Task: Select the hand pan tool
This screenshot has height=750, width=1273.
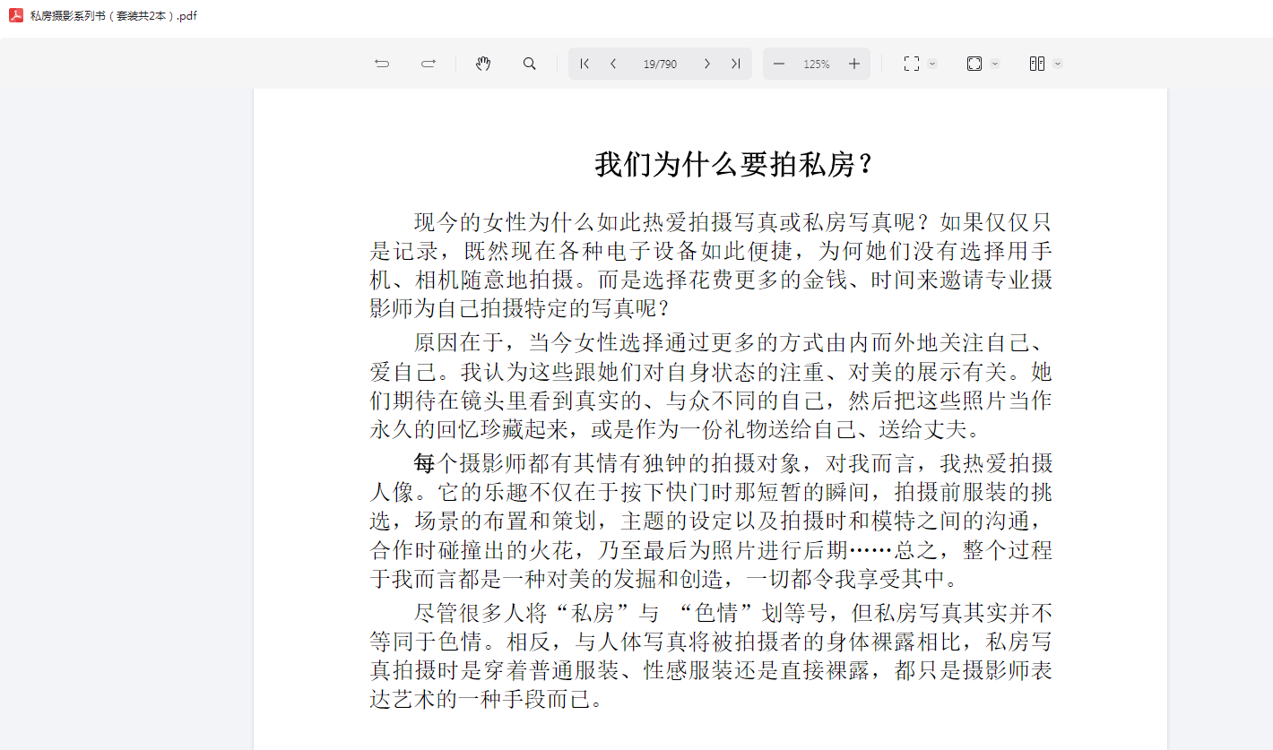Action: point(483,64)
